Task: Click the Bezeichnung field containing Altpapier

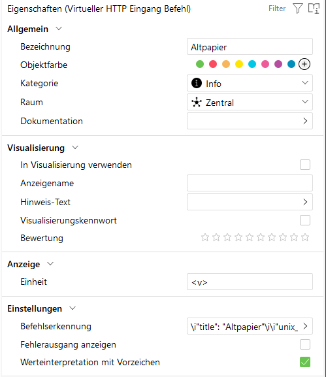Action: click(x=250, y=46)
